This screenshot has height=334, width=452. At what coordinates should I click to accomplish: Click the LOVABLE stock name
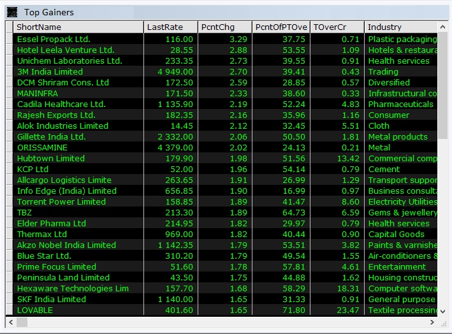(x=35, y=310)
